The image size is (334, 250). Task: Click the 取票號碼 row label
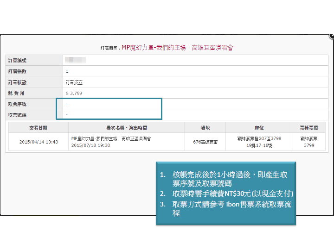click(x=18, y=115)
